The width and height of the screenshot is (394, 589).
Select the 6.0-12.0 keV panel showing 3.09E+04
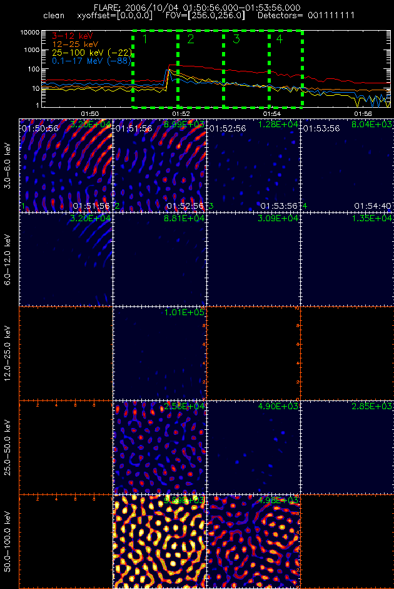253,259
